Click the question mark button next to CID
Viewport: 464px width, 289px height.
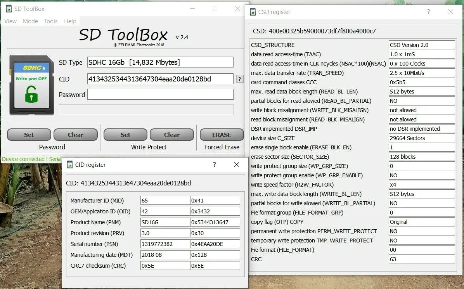pyautogui.click(x=240, y=79)
